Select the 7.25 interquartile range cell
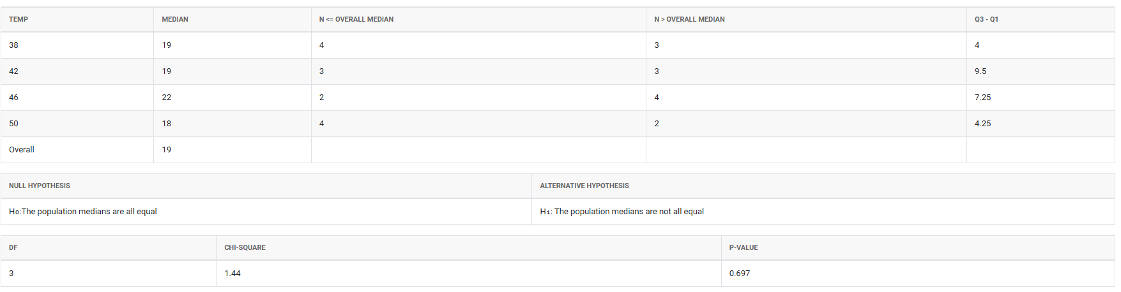 click(982, 98)
